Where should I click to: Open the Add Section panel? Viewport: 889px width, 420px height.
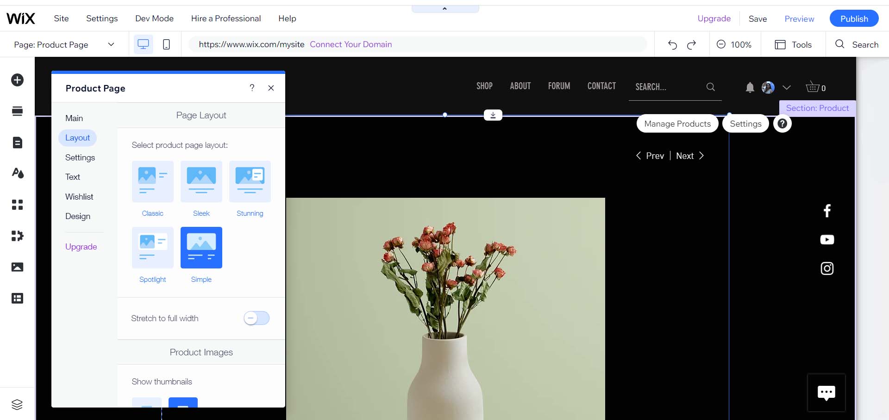pyautogui.click(x=17, y=111)
